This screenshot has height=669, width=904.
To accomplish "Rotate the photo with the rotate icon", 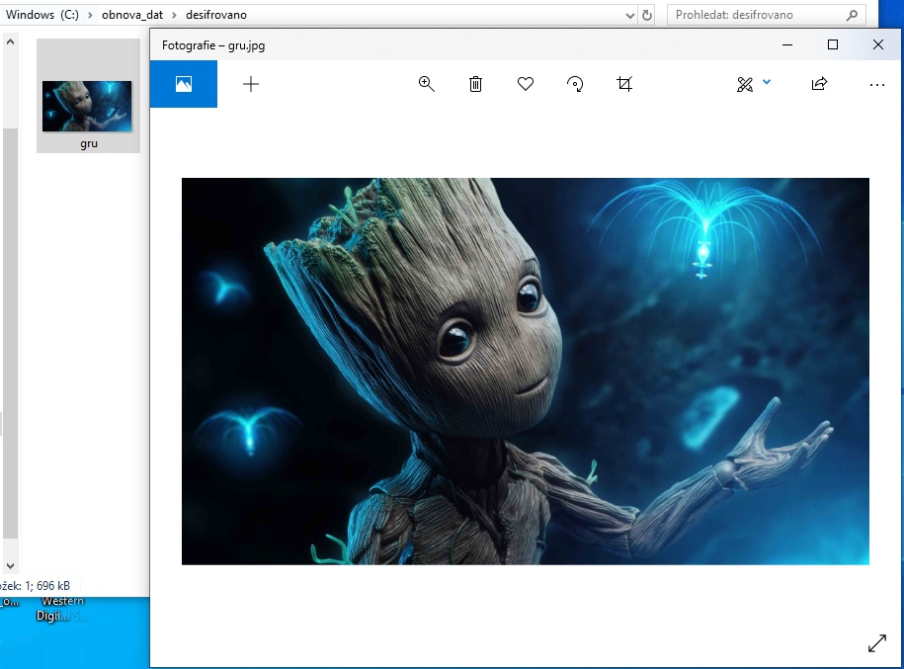I will pos(575,84).
